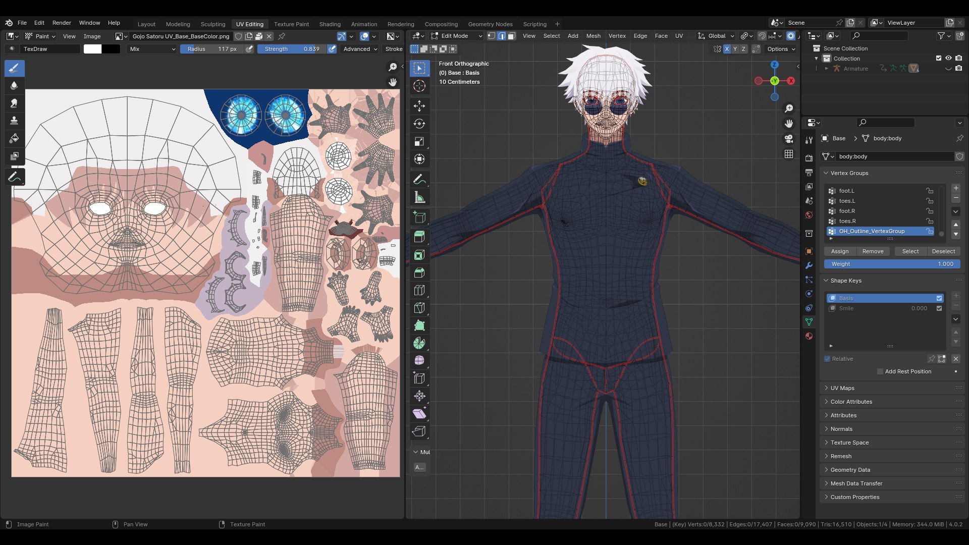Activate the Inset Faces tool
969x545 pixels.
click(419, 255)
